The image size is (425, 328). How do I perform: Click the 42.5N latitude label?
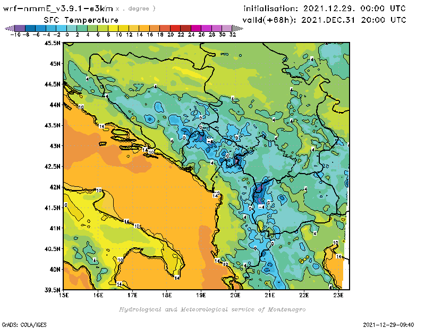point(52,167)
